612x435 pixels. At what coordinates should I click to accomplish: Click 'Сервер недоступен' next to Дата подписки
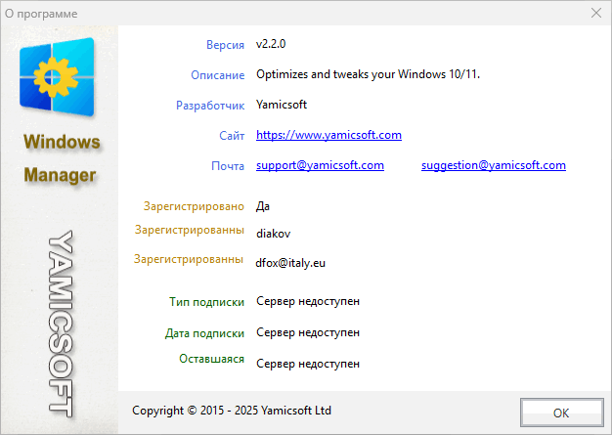tap(308, 332)
